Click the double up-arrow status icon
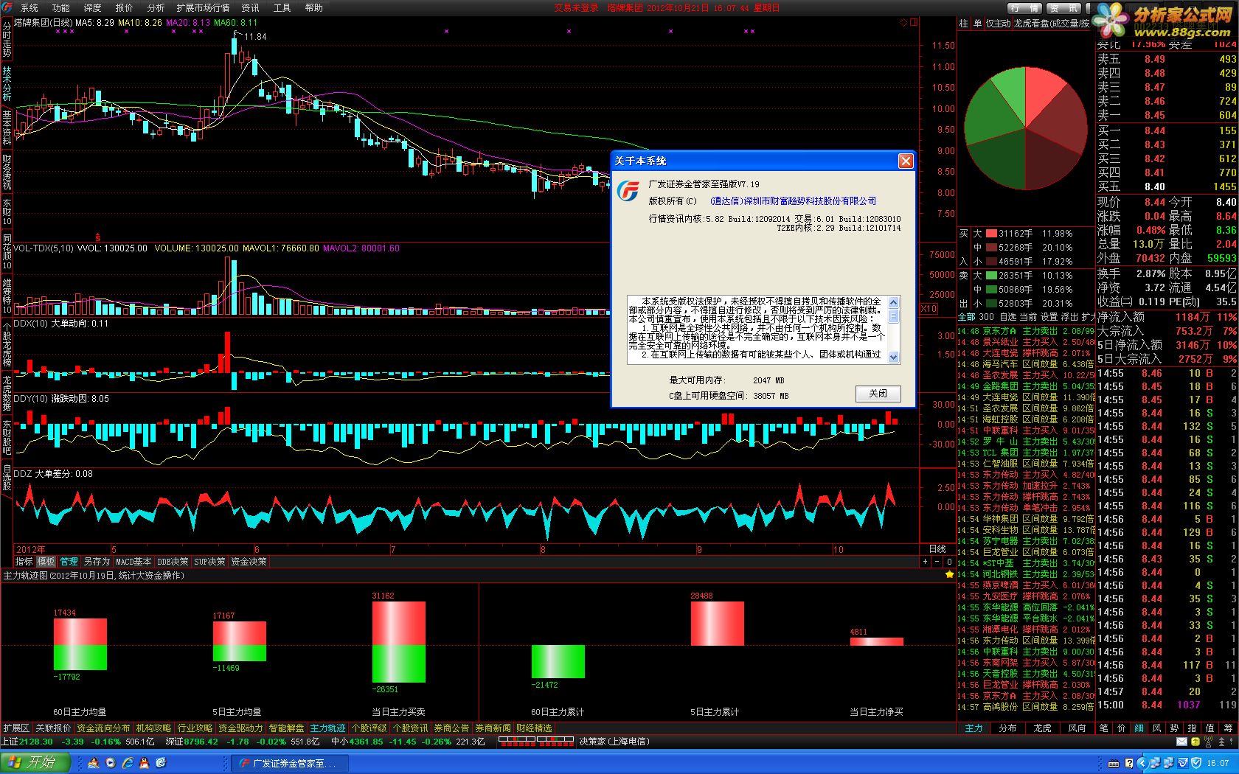1239x774 pixels. click(x=1221, y=742)
